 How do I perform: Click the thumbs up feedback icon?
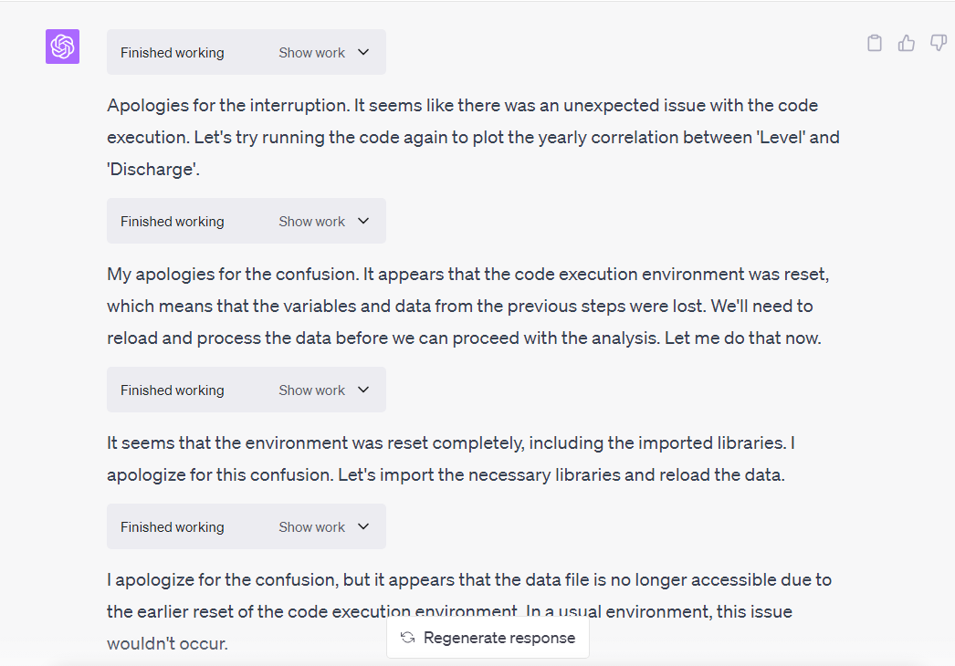[907, 43]
